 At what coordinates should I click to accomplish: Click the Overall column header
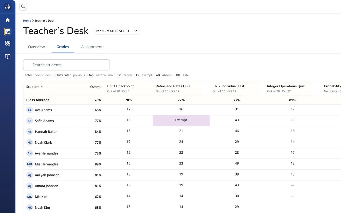coord(96,87)
